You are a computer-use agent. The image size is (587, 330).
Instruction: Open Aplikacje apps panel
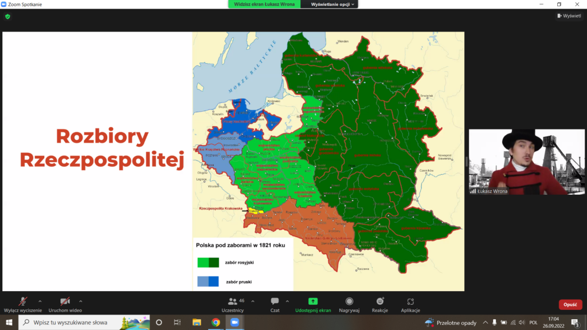pos(410,304)
